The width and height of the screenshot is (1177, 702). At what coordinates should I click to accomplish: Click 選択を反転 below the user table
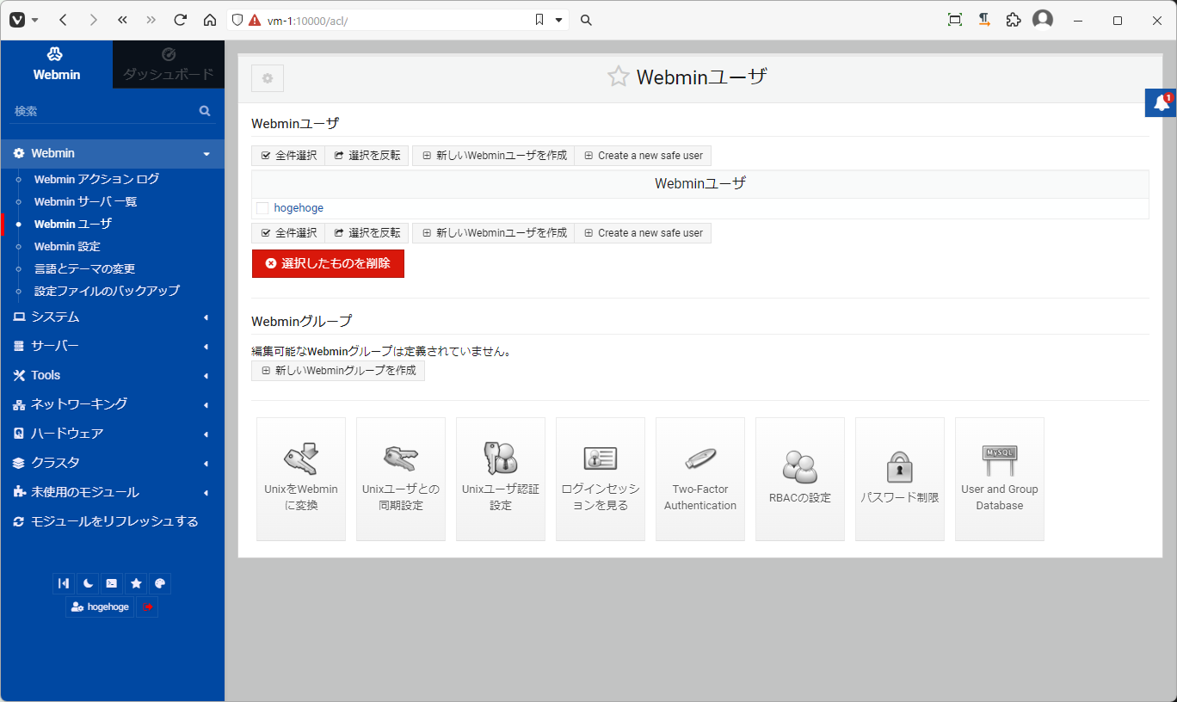367,233
